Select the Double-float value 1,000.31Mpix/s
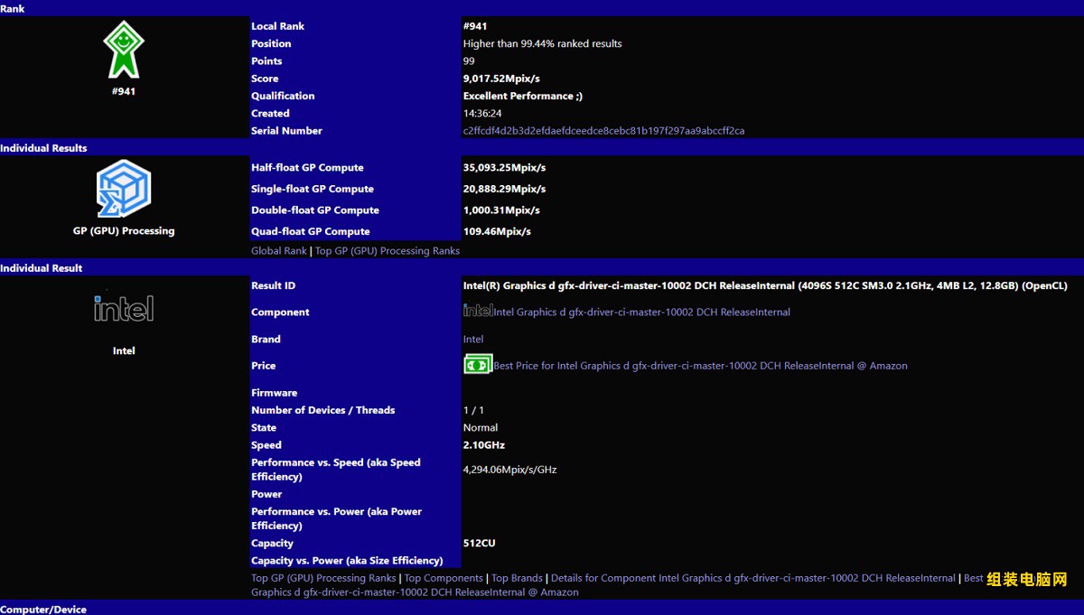 coord(501,210)
